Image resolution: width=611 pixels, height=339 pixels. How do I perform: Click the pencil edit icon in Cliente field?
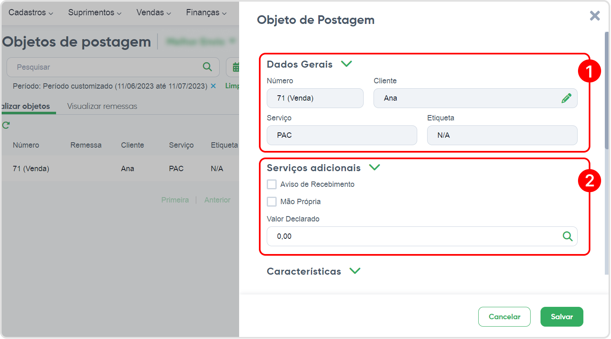566,98
